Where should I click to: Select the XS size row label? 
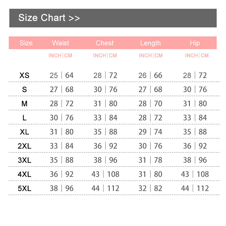click(x=25, y=75)
